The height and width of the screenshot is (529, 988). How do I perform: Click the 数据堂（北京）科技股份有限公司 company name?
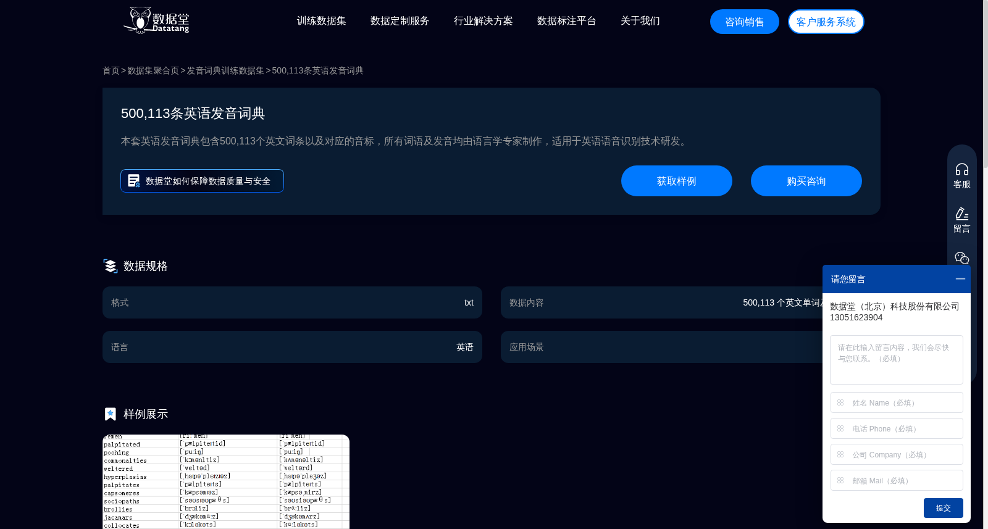895,306
